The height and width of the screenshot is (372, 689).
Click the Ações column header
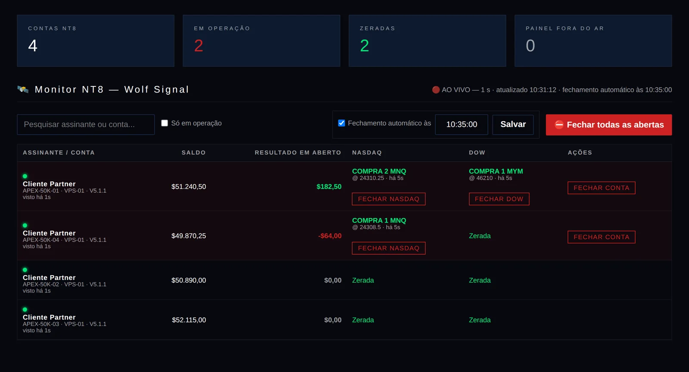tap(580, 153)
